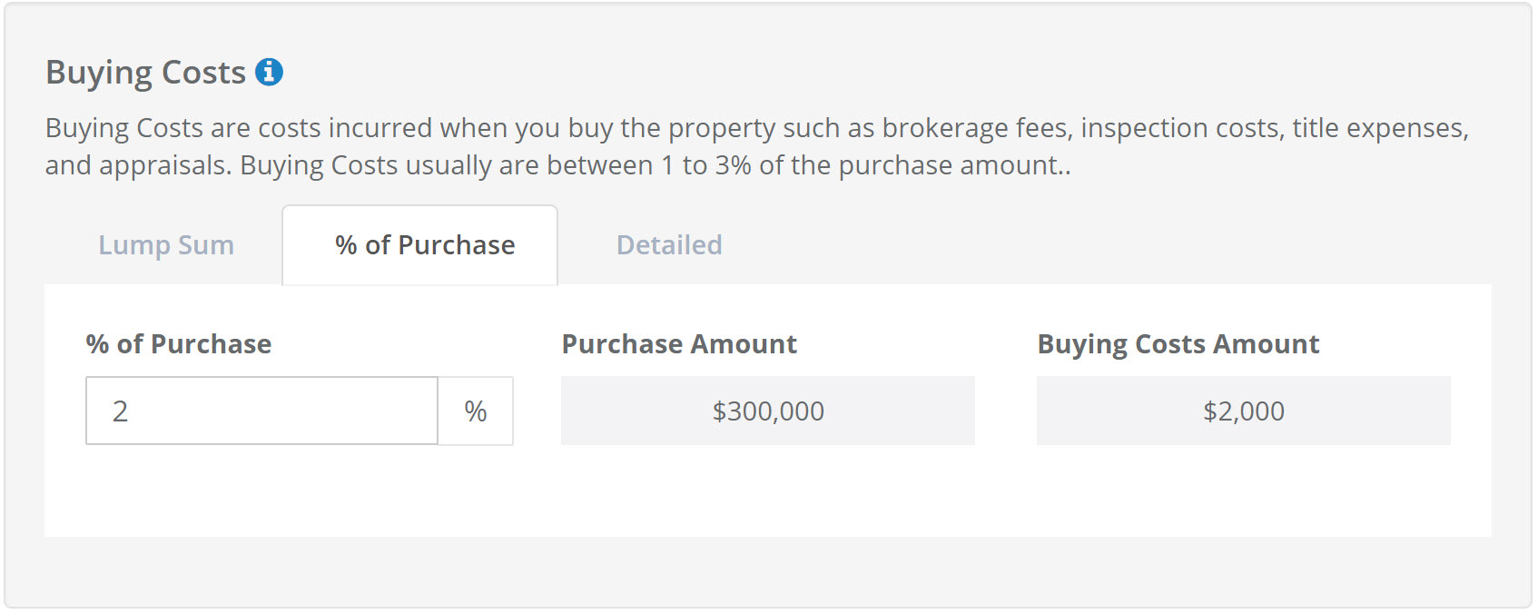This screenshot has height=614, width=1538.
Task: Click the percentage unit box beside the input
Action: pos(477,411)
